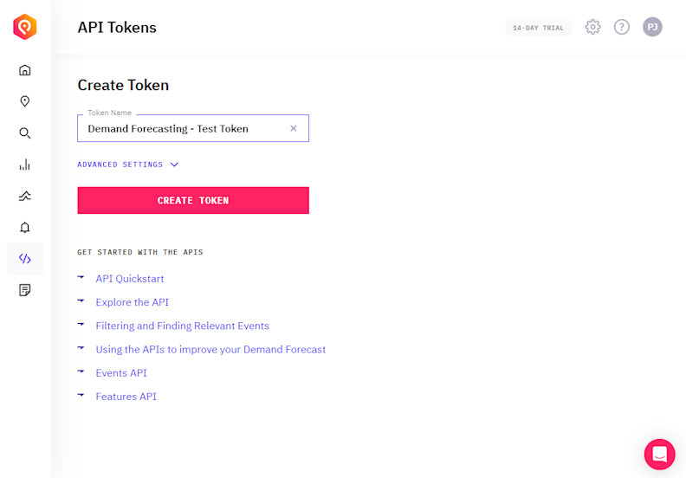686x478 pixels.
Task: Click the PredictHQ logo icon
Action: point(25,27)
